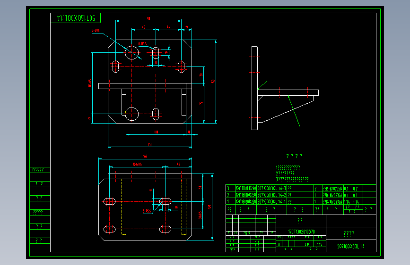410x265 pixels.
Task: Click the upper large circular hole in front view
Action: [x=131, y=52]
